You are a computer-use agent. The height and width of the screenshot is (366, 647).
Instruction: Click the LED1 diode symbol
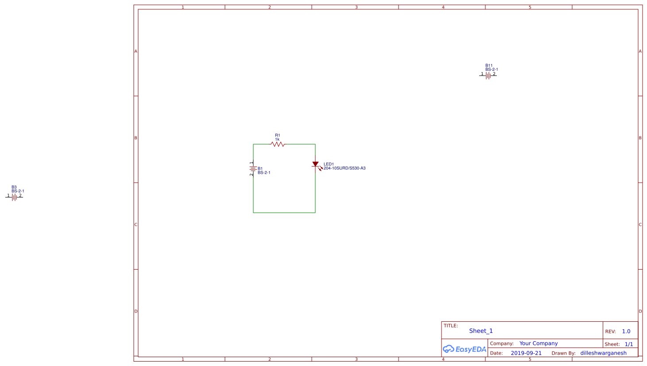(315, 164)
